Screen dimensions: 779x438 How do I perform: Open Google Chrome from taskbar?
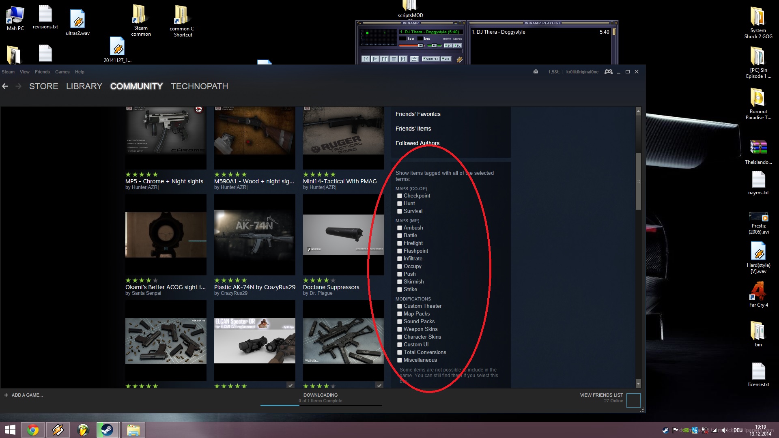(33, 430)
